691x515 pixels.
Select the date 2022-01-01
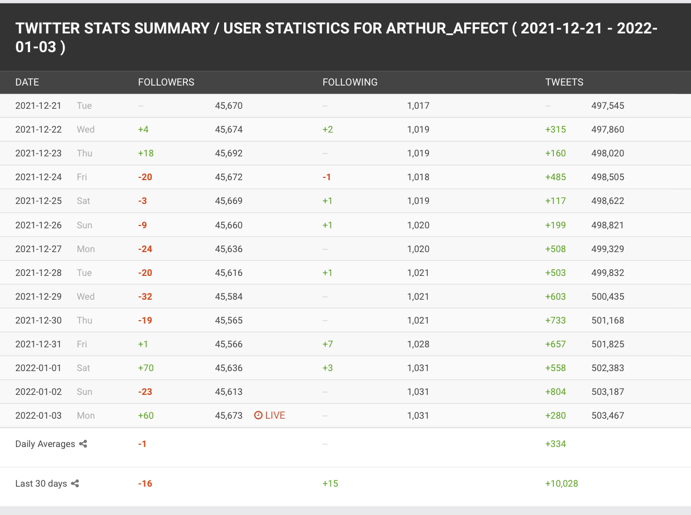(x=38, y=368)
